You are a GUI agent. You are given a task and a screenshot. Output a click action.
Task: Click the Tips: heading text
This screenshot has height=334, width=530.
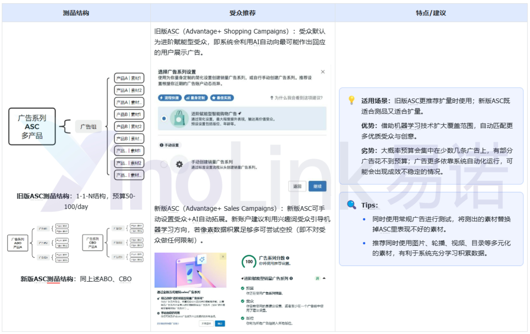coord(370,205)
